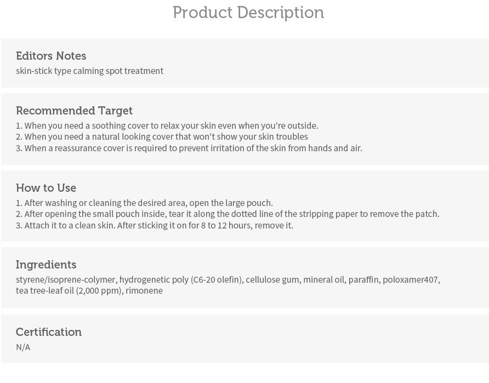This screenshot has width=489, height=383.
Task: Click the open the large pouch step
Action: point(144,203)
